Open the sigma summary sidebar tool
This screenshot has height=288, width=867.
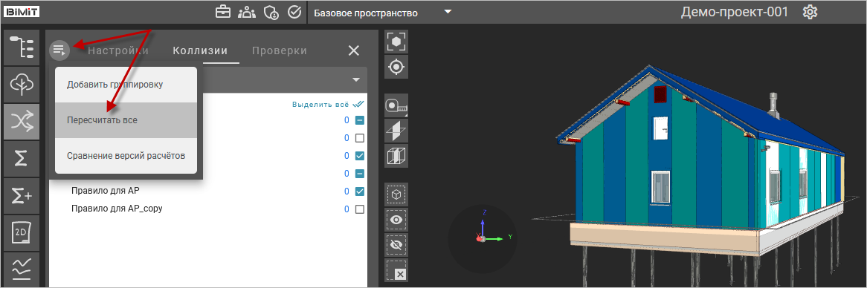tap(22, 158)
